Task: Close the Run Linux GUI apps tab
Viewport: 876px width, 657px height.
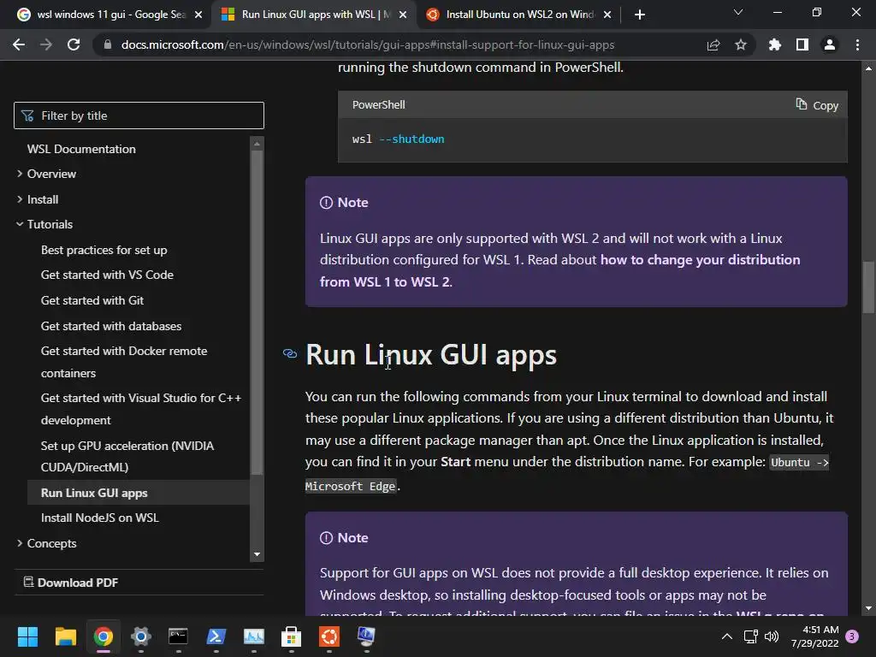Action: coord(403,15)
